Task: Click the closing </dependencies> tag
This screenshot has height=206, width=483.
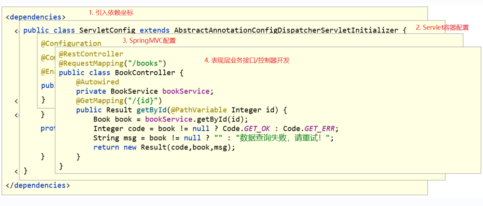Action: [x=38, y=186]
